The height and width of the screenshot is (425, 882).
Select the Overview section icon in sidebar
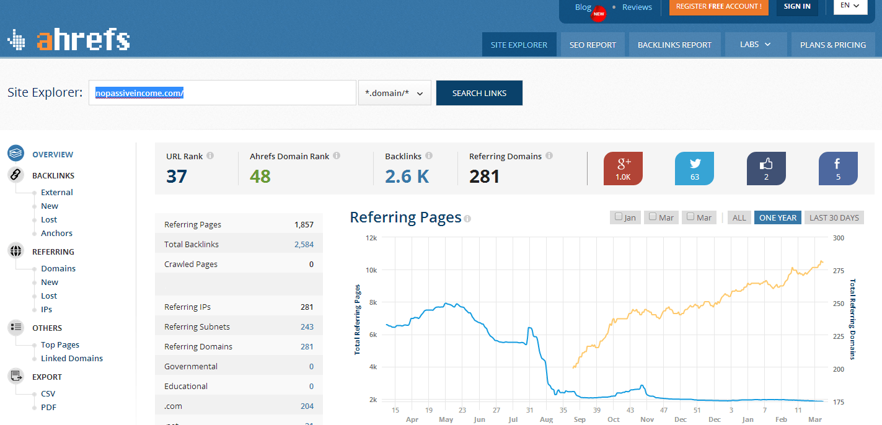[15, 154]
